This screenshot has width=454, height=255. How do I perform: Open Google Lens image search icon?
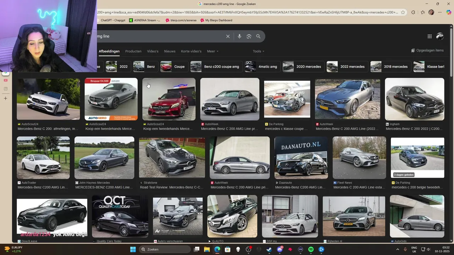pos(249,36)
